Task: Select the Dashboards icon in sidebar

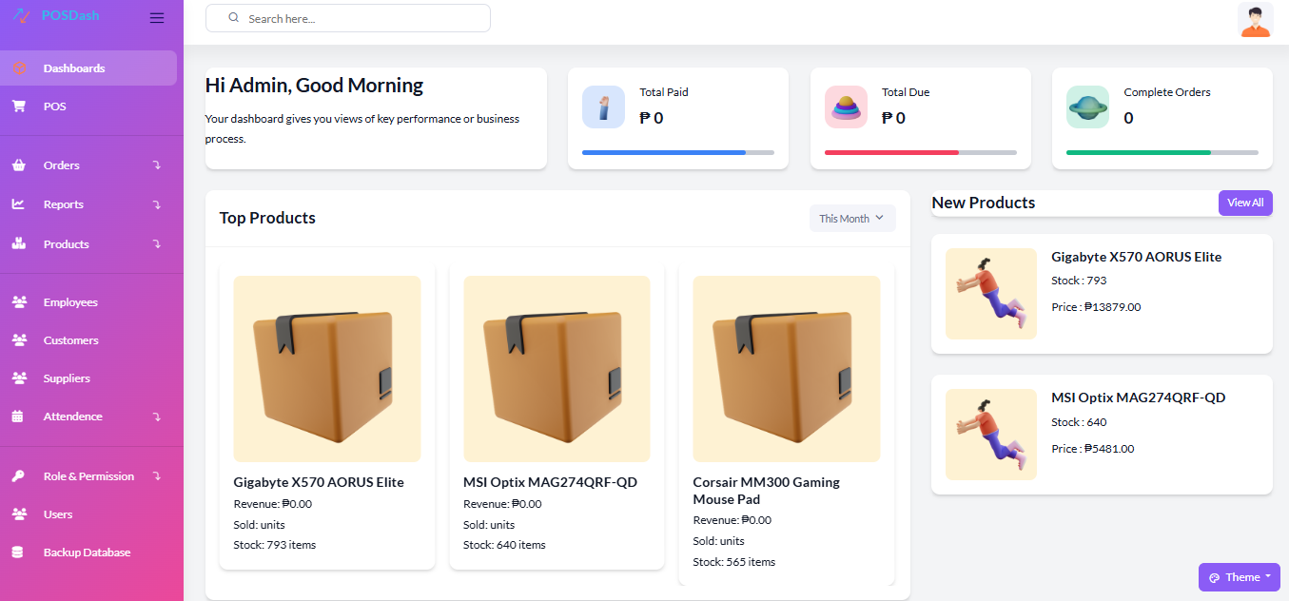Action: (x=20, y=68)
